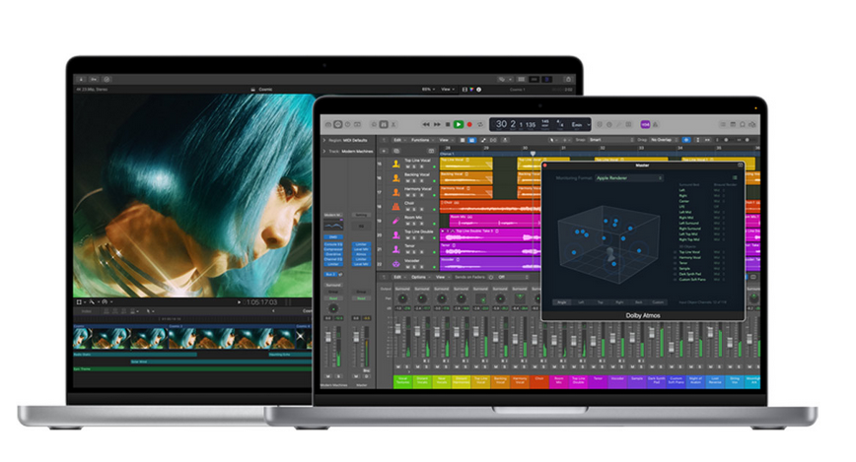This screenshot has height=462, width=856.
Task: Open Monitoring Format Apple Renderer dropdown
Action: (629, 178)
